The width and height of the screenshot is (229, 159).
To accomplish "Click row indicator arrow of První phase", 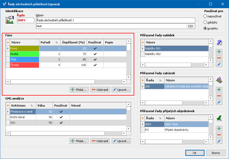I will pos(8,48).
